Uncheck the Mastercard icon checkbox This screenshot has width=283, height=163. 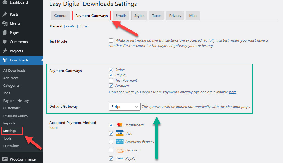pos(111,125)
